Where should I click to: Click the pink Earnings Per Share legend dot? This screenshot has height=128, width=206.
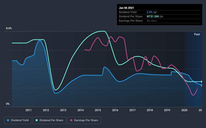pyautogui.click(x=71, y=120)
